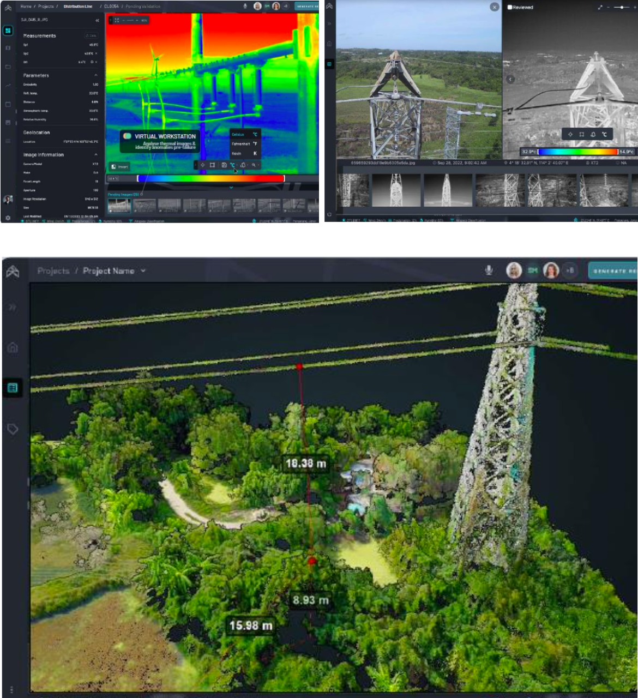638x698 pixels.
Task: Check the Reviewed checkbox
Action: click(510, 8)
